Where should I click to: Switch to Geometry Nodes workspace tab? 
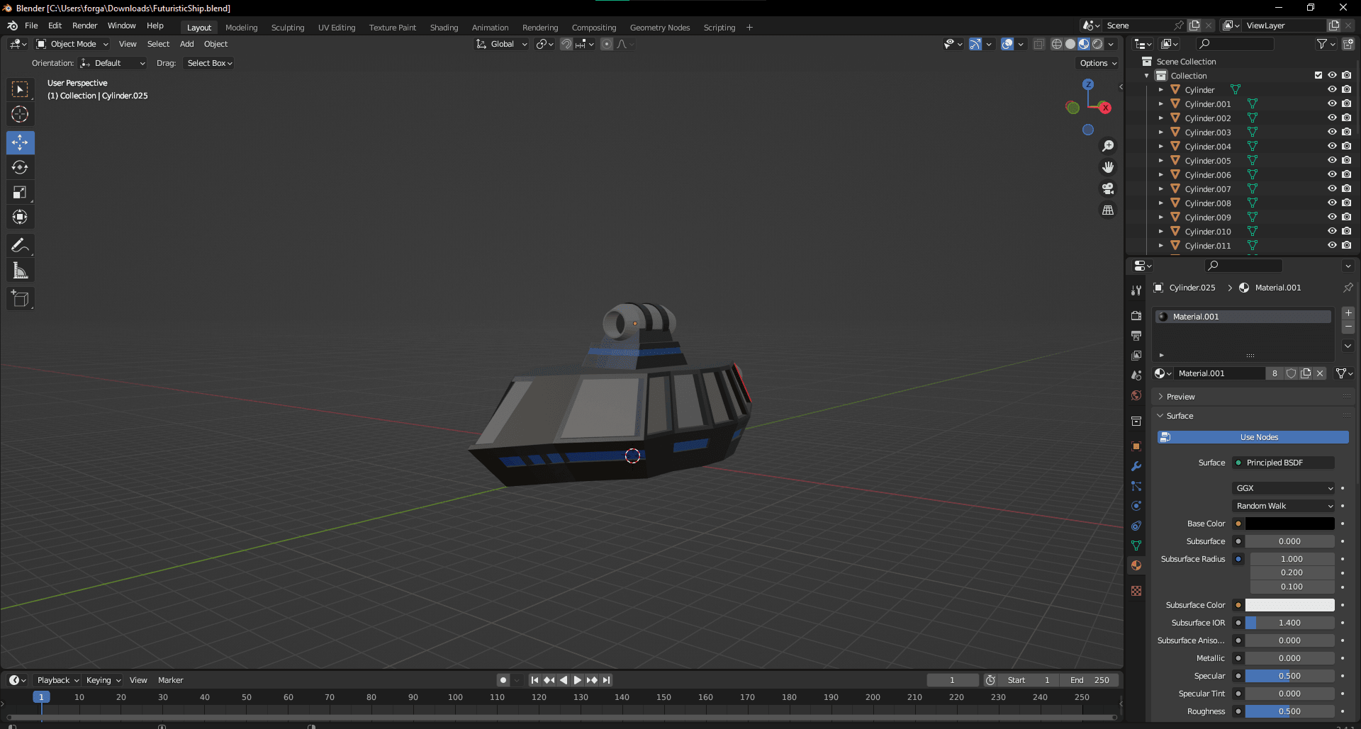(x=660, y=28)
